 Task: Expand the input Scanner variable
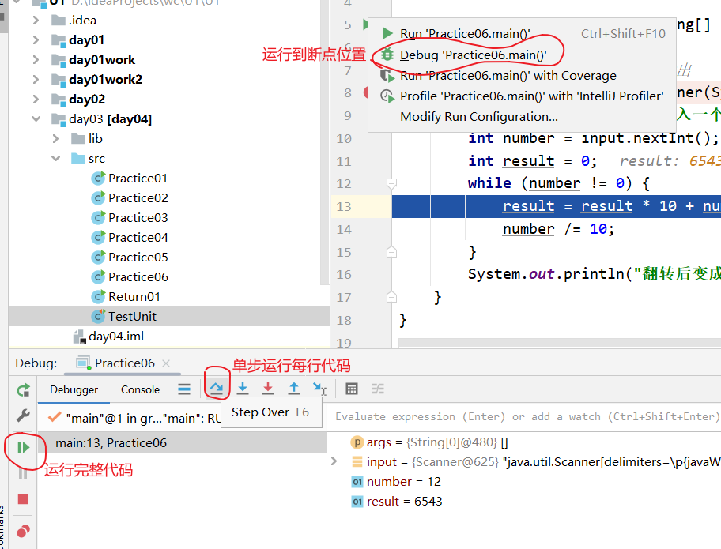(x=334, y=461)
